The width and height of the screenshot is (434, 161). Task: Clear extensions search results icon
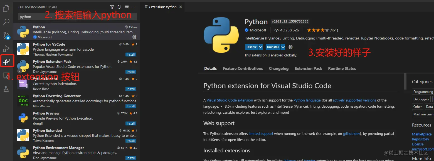[x=127, y=7]
